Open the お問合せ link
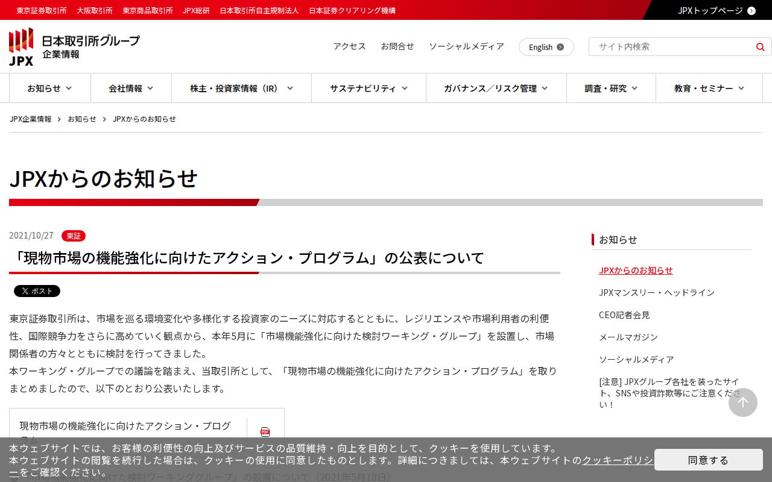The width and height of the screenshot is (772, 482). 397,46
